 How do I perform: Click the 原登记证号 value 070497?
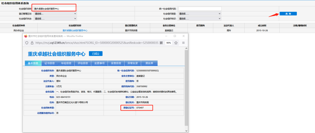coord(140,108)
